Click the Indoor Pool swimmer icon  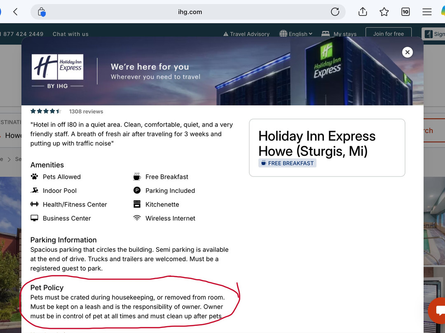coord(34,190)
